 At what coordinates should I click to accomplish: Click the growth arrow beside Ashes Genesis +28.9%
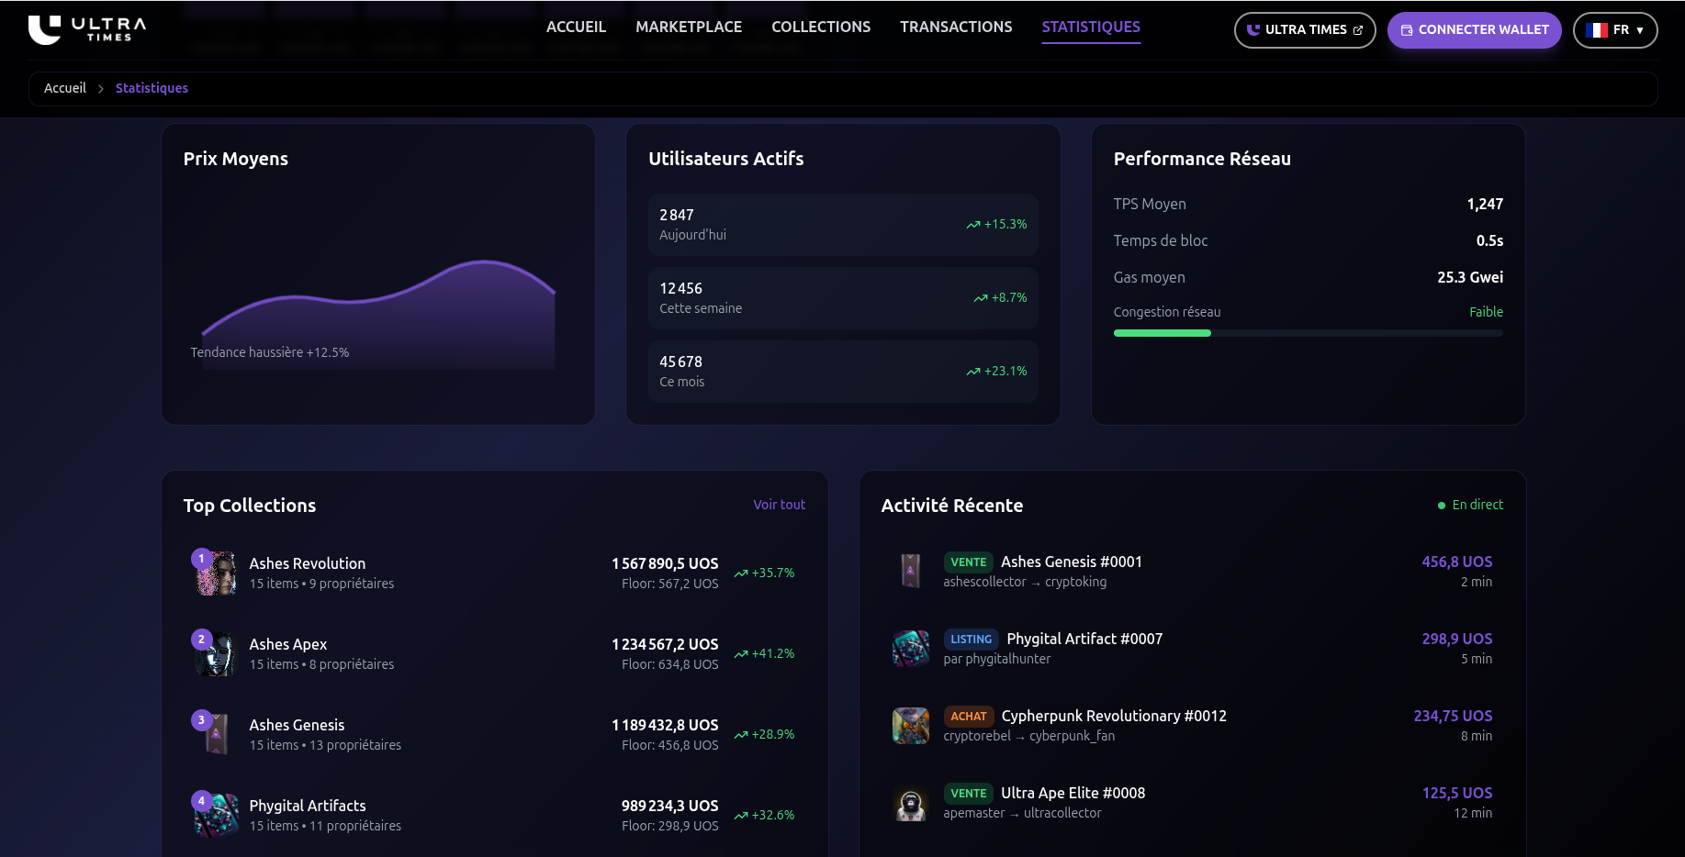click(x=742, y=733)
